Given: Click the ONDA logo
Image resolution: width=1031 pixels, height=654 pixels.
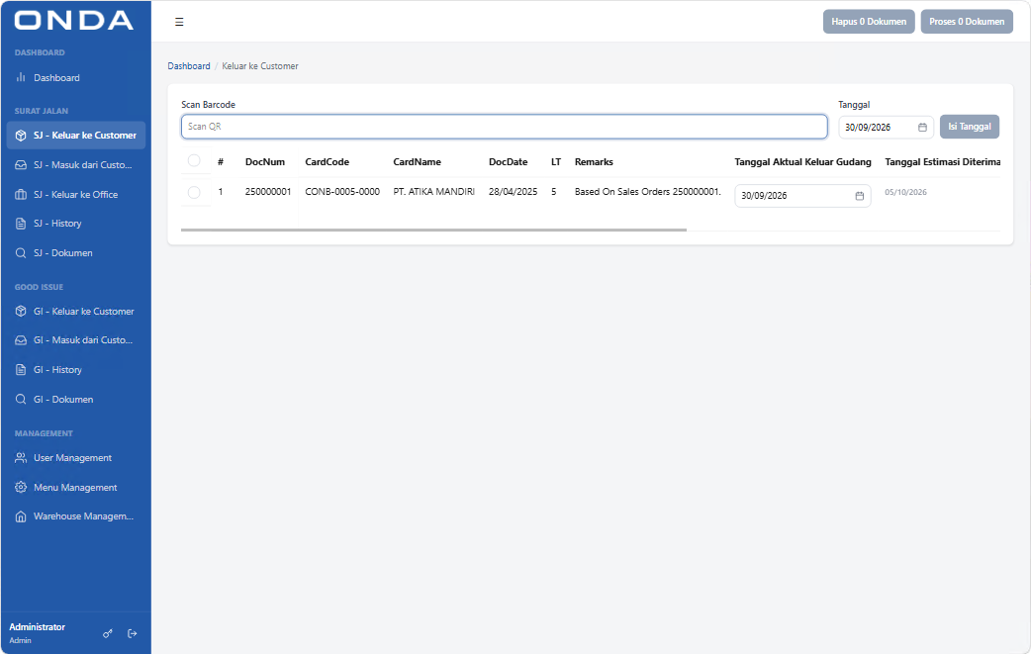Looking at the screenshot, I should (x=73, y=21).
